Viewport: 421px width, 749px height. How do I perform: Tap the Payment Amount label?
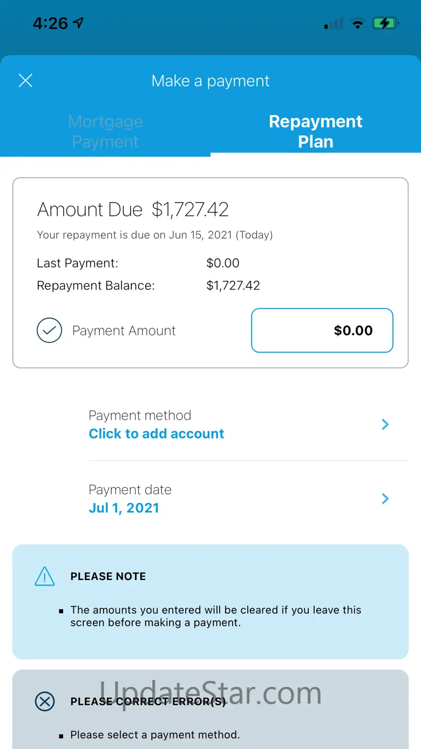[124, 331]
